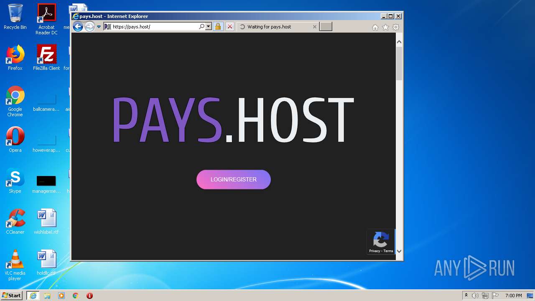Open the reCAPTCHA Privacy link
This screenshot has height=301, width=535.
pos(374,251)
